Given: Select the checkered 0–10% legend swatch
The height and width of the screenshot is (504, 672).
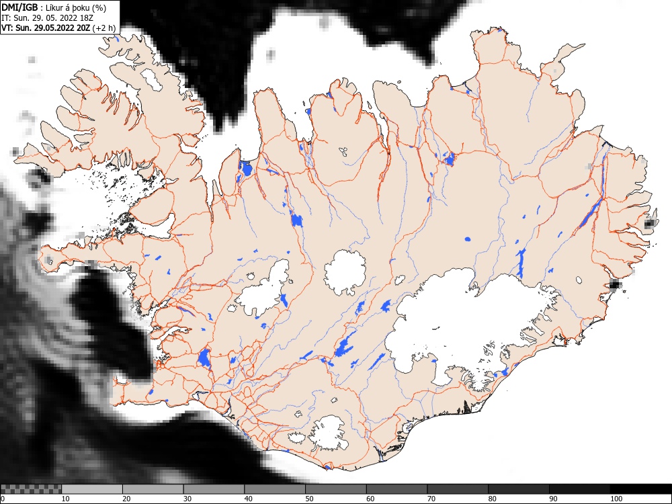Looking at the screenshot, I should pyautogui.click(x=31, y=489).
